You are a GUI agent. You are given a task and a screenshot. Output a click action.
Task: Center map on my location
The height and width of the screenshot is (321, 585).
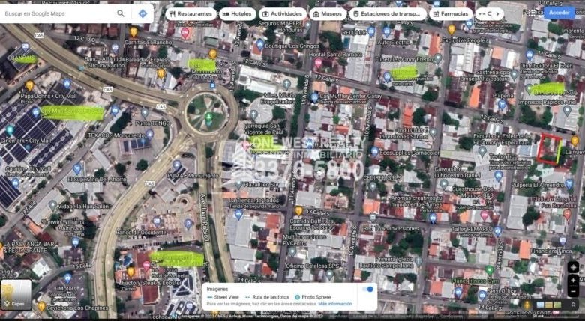click(573, 267)
